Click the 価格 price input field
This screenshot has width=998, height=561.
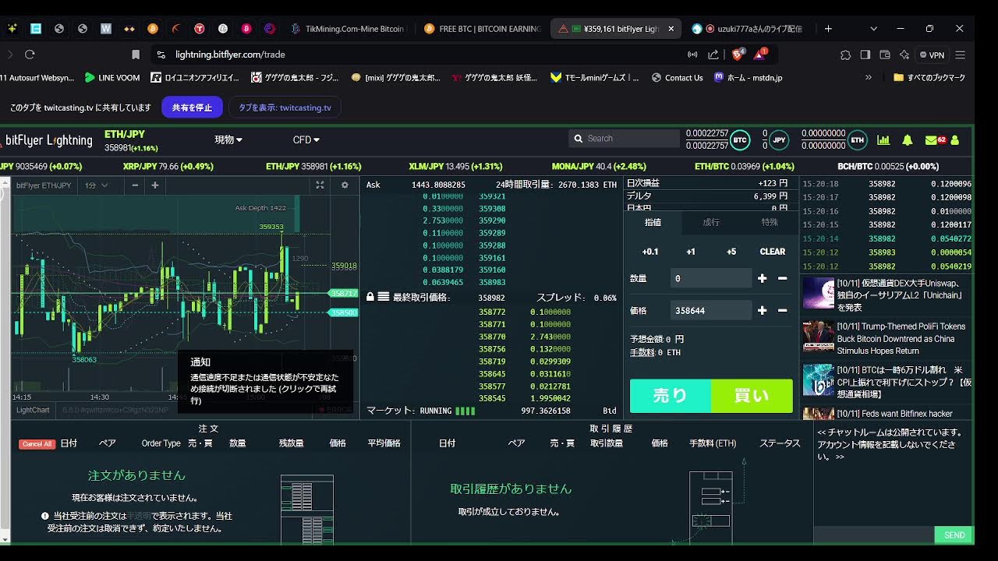coord(710,310)
